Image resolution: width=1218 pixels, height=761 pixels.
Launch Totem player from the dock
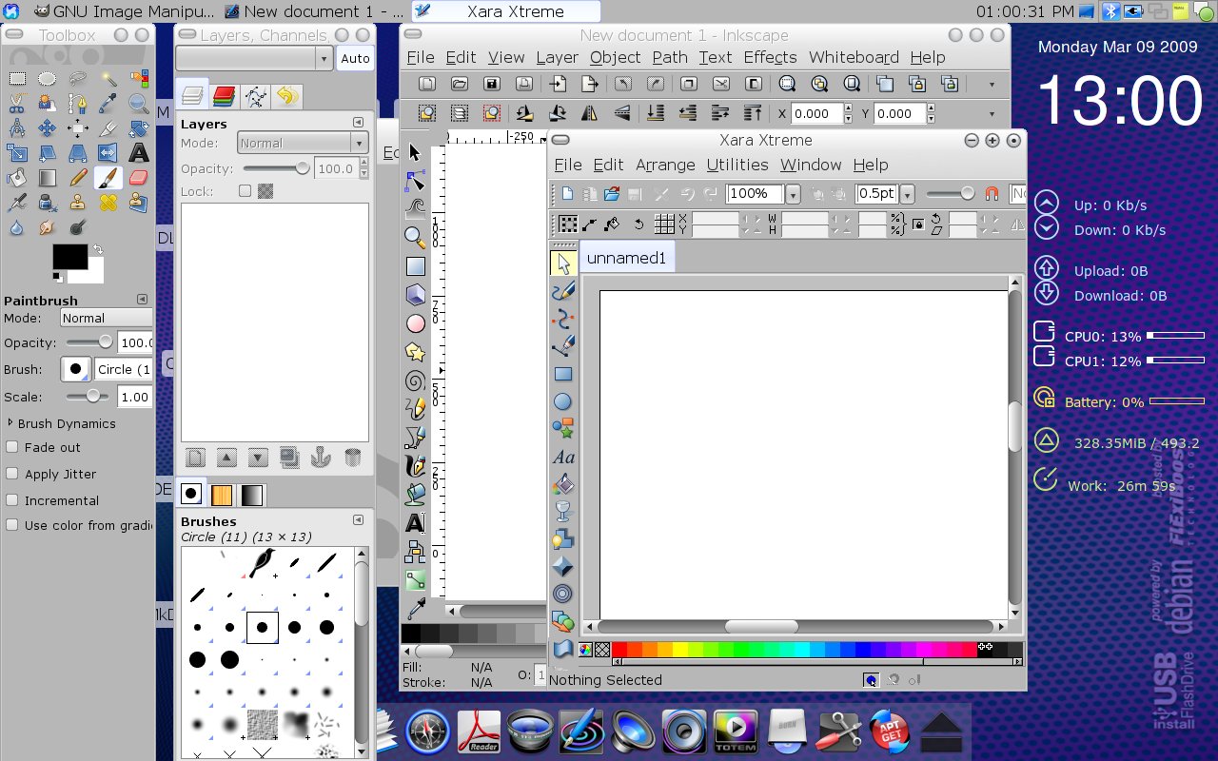pyautogui.click(x=736, y=732)
